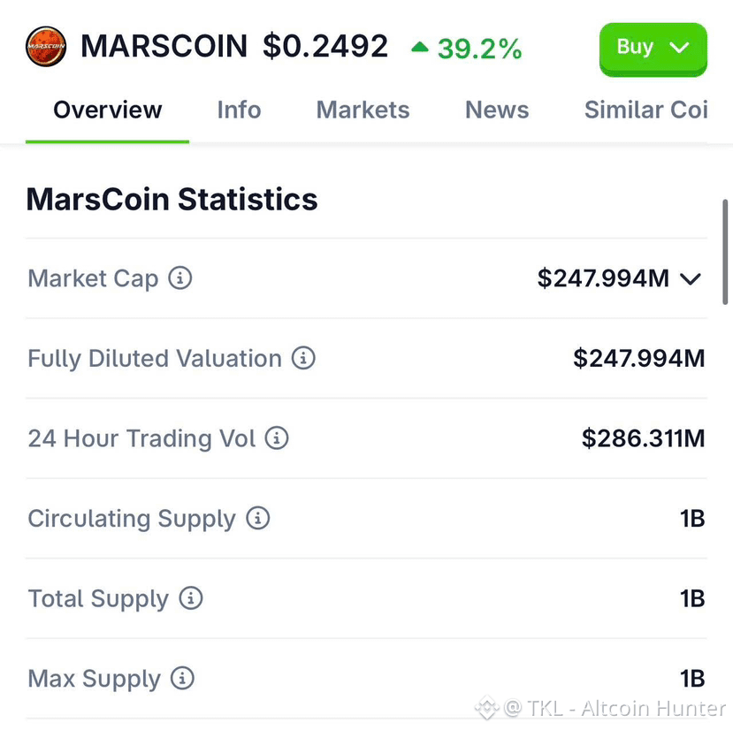Expand the Market Cap value chevron

click(x=691, y=279)
